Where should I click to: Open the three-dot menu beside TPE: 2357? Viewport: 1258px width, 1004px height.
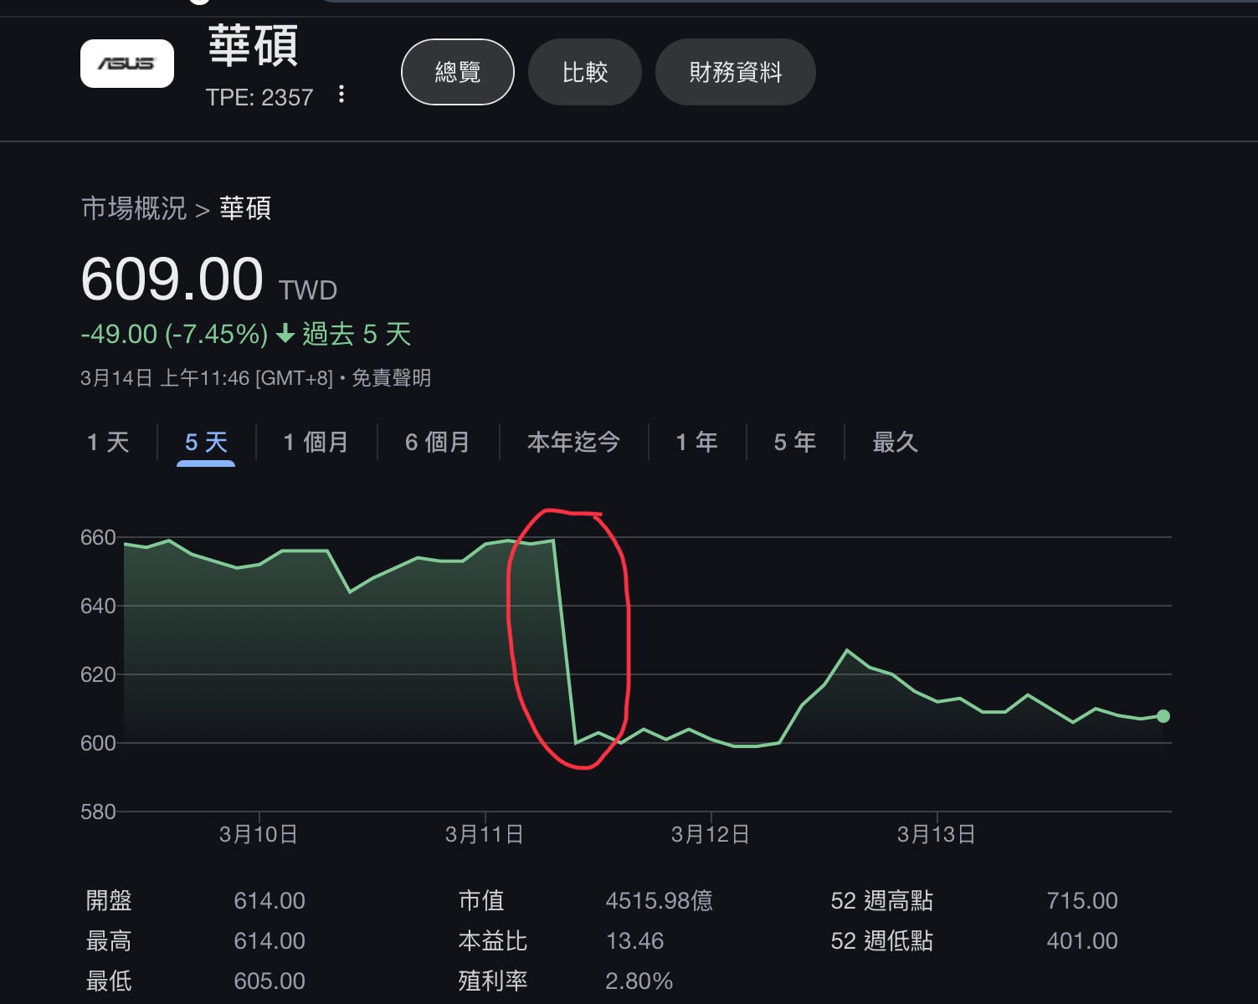pyautogui.click(x=341, y=95)
